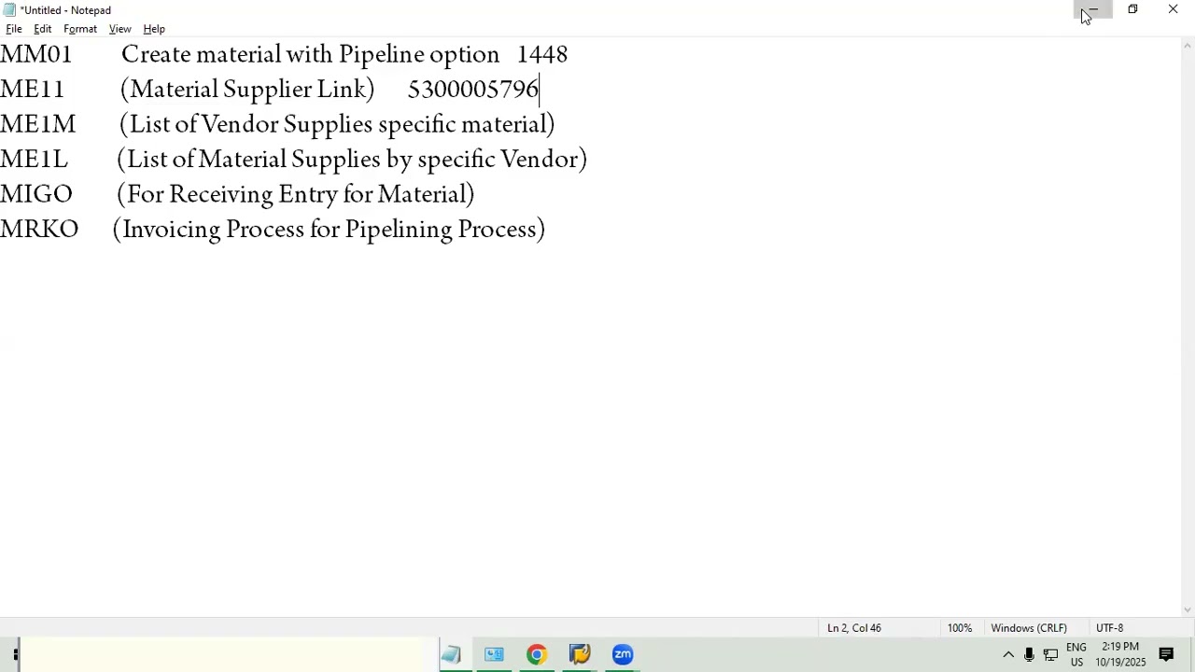Click the UTF-8 encoding status entry
The width and height of the screenshot is (1195, 672).
pyautogui.click(x=1109, y=628)
